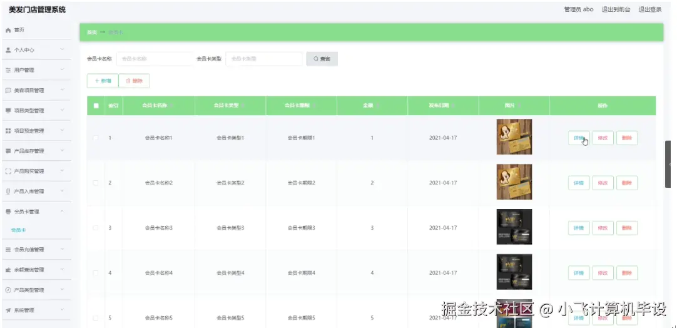The width and height of the screenshot is (677, 328).
Task: Click the 美发门店管理系统 title
Action: (37, 9)
